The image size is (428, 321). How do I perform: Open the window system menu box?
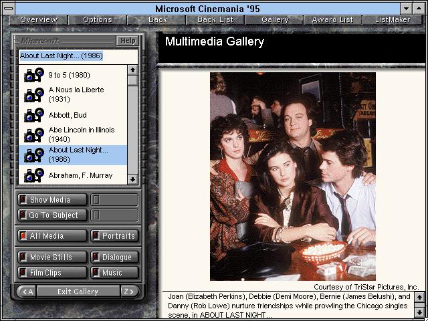coord(9,9)
